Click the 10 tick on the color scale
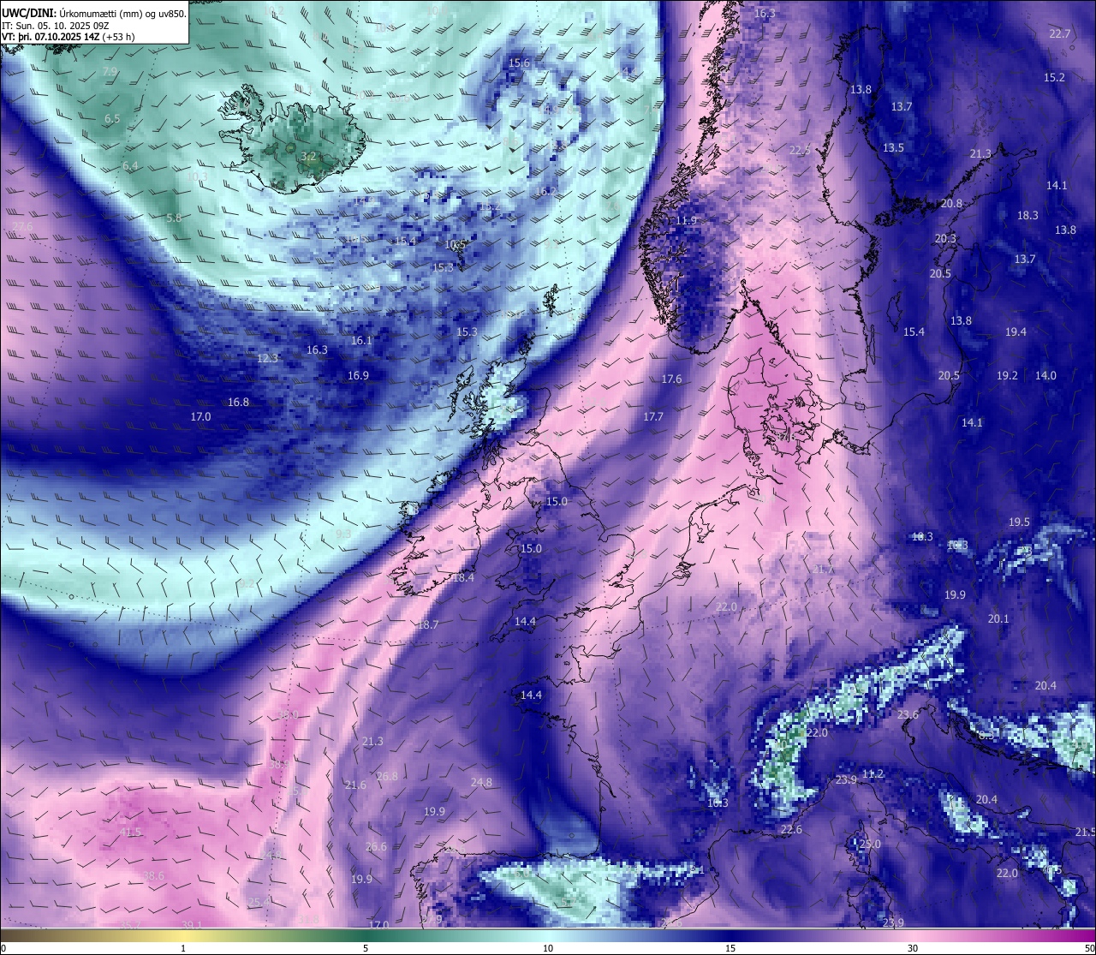Viewport: 1096px width, 955px height. tap(548, 948)
